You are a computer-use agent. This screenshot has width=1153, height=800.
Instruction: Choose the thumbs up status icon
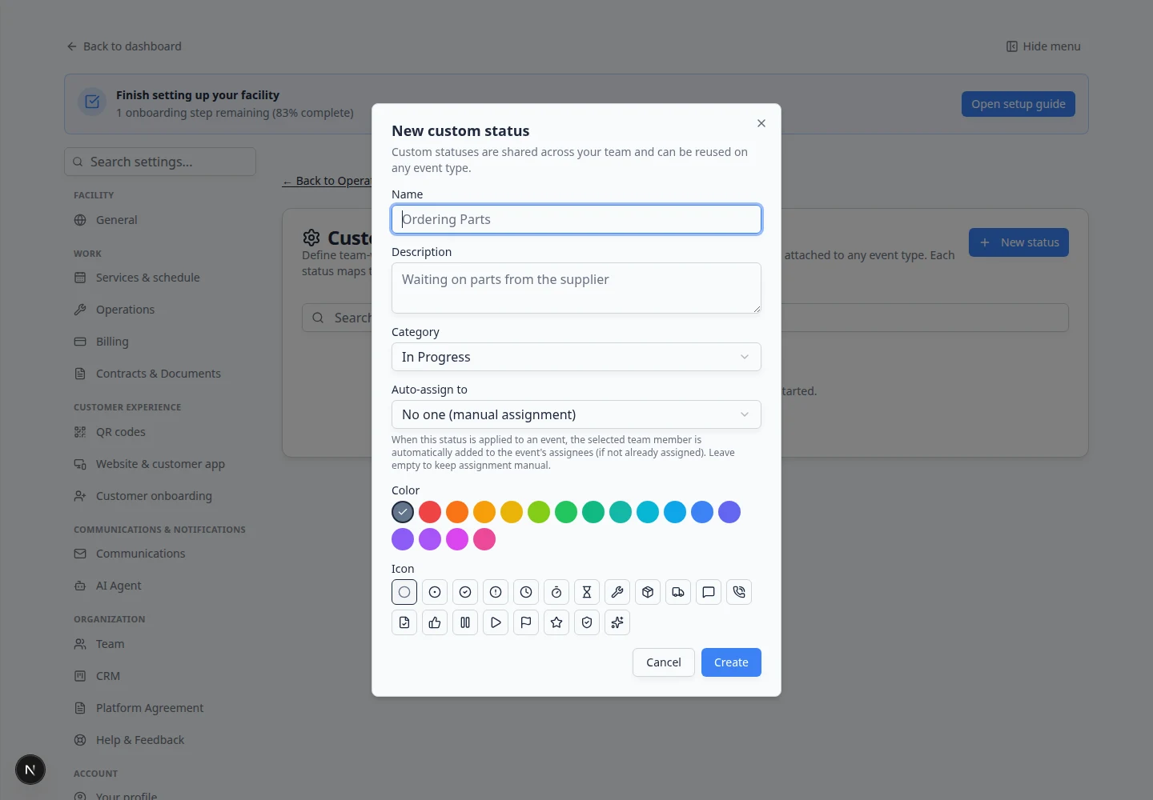[435, 622]
